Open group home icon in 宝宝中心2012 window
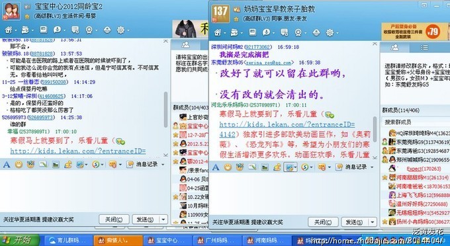 pos(9,30)
